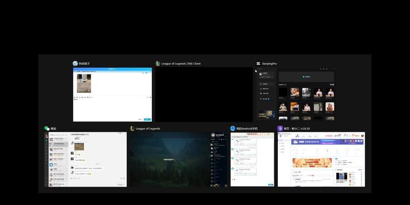Switch to the League of Legends forest-background thumbnail
The width and height of the screenshot is (410, 205).
178,159
